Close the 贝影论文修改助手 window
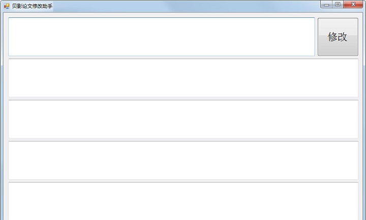366x220 pixels. click(x=353, y=5)
